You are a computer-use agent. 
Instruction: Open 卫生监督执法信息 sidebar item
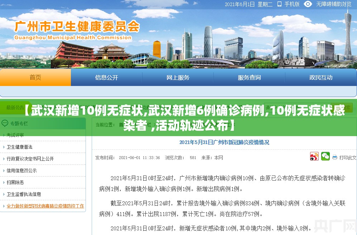coord(24,194)
